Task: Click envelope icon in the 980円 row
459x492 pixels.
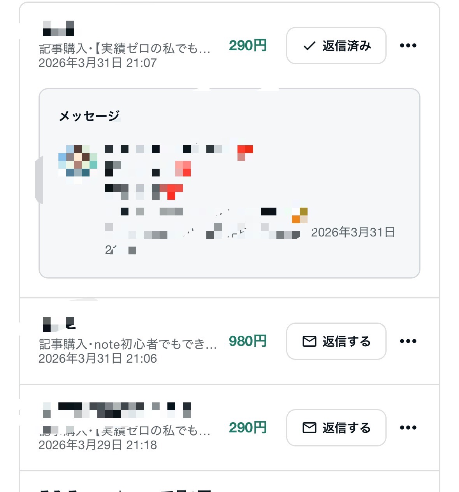Action: point(310,342)
